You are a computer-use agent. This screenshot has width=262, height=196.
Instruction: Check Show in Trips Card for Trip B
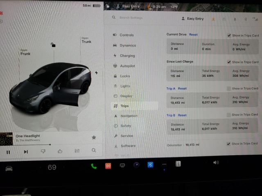pos(229,115)
